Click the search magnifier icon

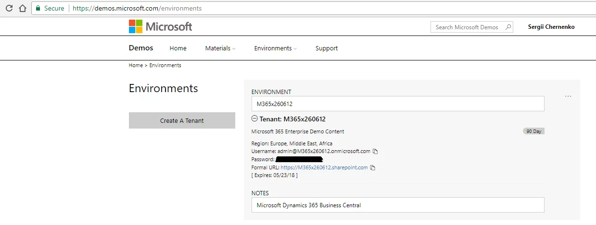[x=508, y=27]
